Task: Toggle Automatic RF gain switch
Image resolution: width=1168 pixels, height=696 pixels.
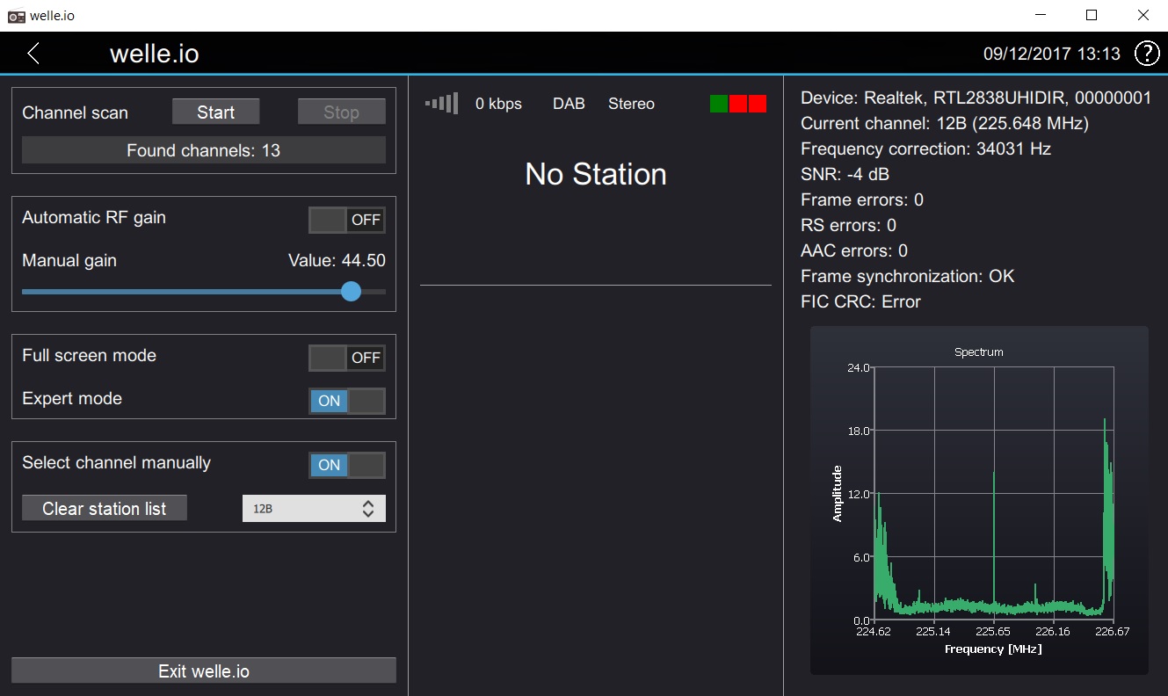Action: point(347,220)
